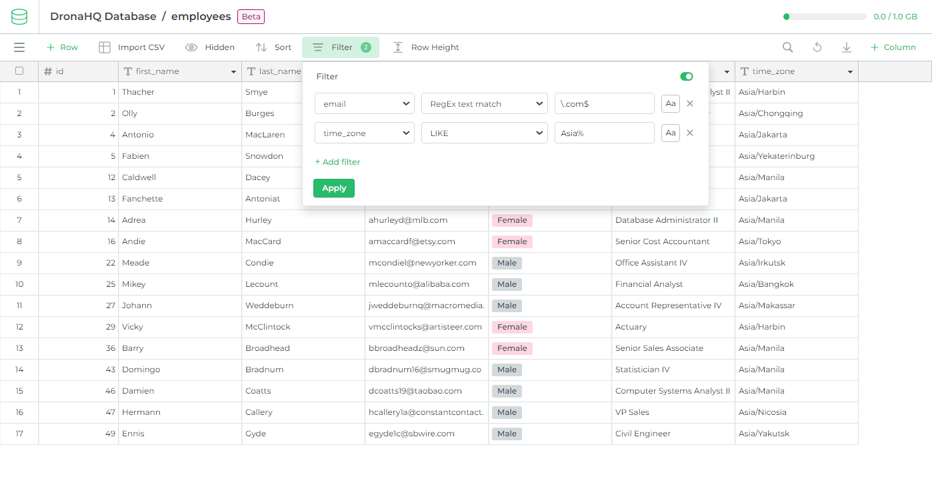Click the Beta badge
The width and height of the screenshot is (932, 491).
tap(251, 17)
